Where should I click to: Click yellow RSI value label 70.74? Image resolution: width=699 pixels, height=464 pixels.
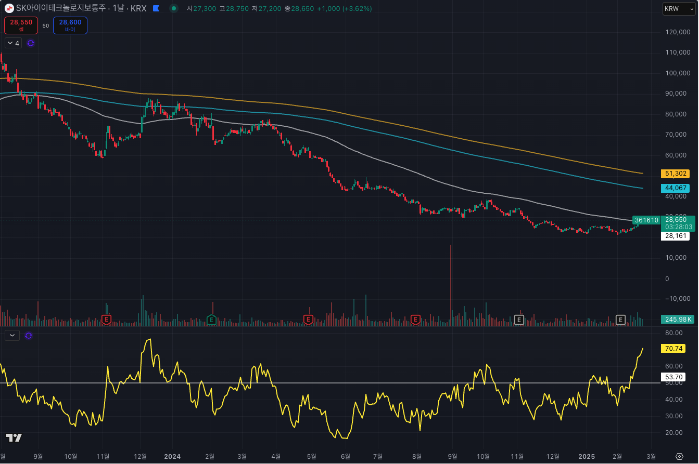point(674,349)
